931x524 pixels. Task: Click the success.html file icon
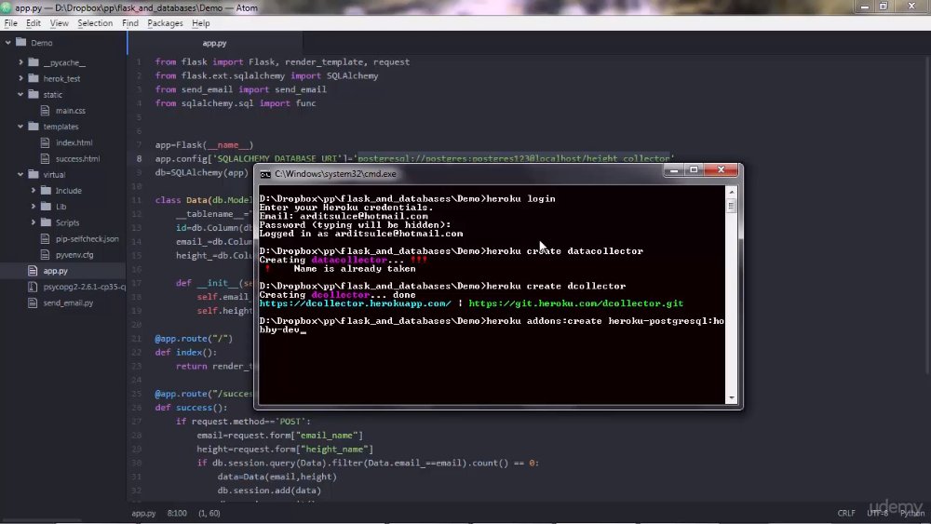pyautogui.click(x=45, y=158)
